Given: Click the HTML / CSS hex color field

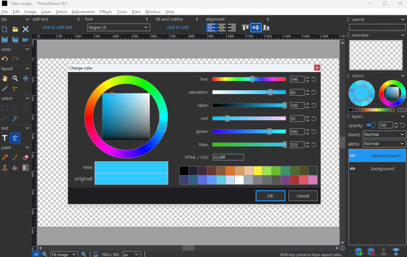Looking at the screenshot, I should pyautogui.click(x=228, y=157).
